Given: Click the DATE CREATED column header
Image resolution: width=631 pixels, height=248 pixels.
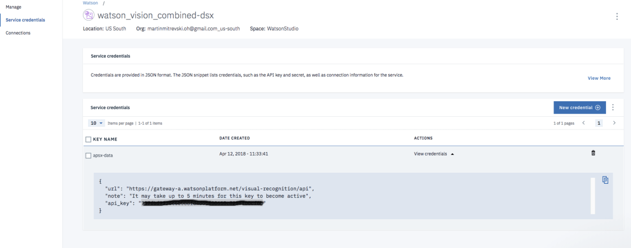Looking at the screenshot, I should click(x=234, y=138).
